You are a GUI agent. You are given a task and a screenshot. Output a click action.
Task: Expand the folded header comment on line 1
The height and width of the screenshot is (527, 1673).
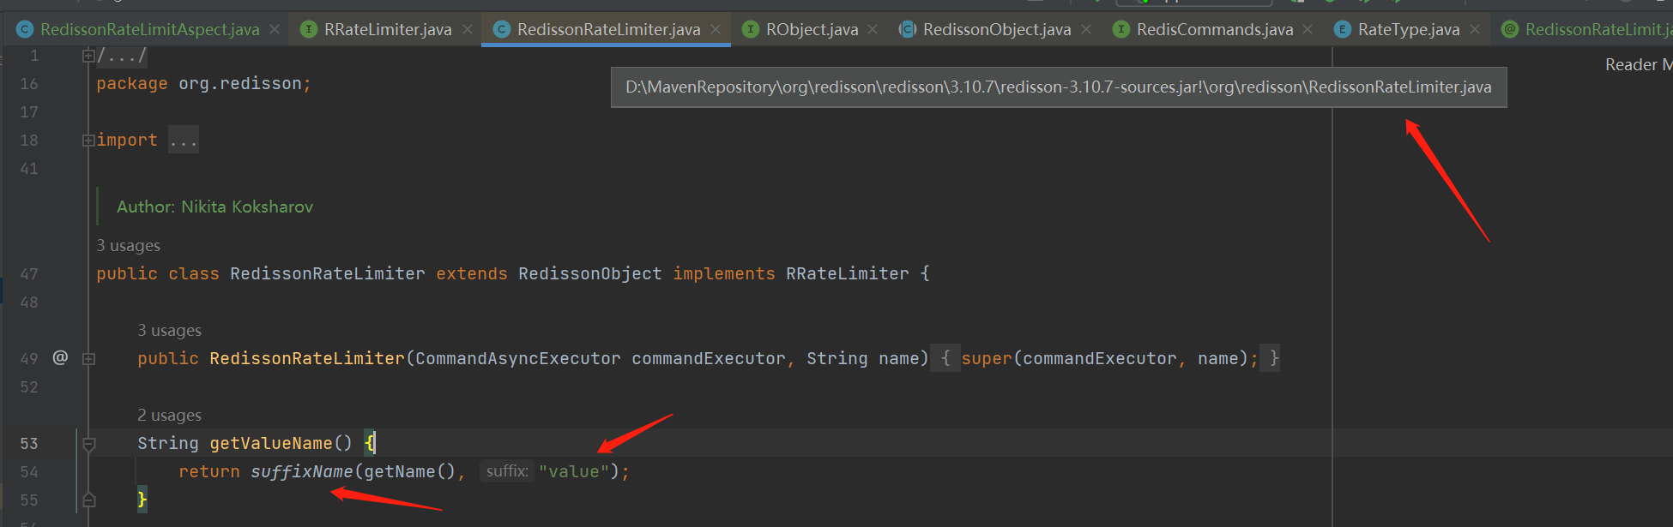(88, 56)
